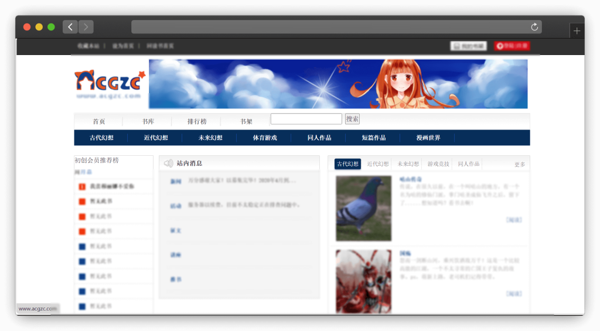Click the read link beside pigeon book
The height and width of the screenshot is (331, 600).
point(514,220)
